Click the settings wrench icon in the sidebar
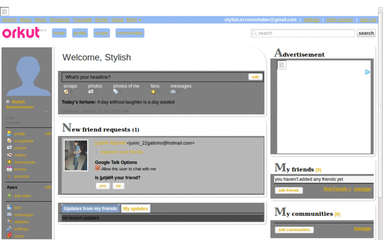This screenshot has width=383, height=240. [x=9, y=229]
